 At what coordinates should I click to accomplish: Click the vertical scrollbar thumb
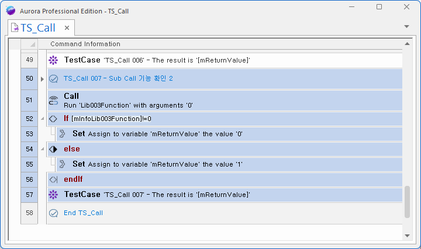tap(407, 202)
